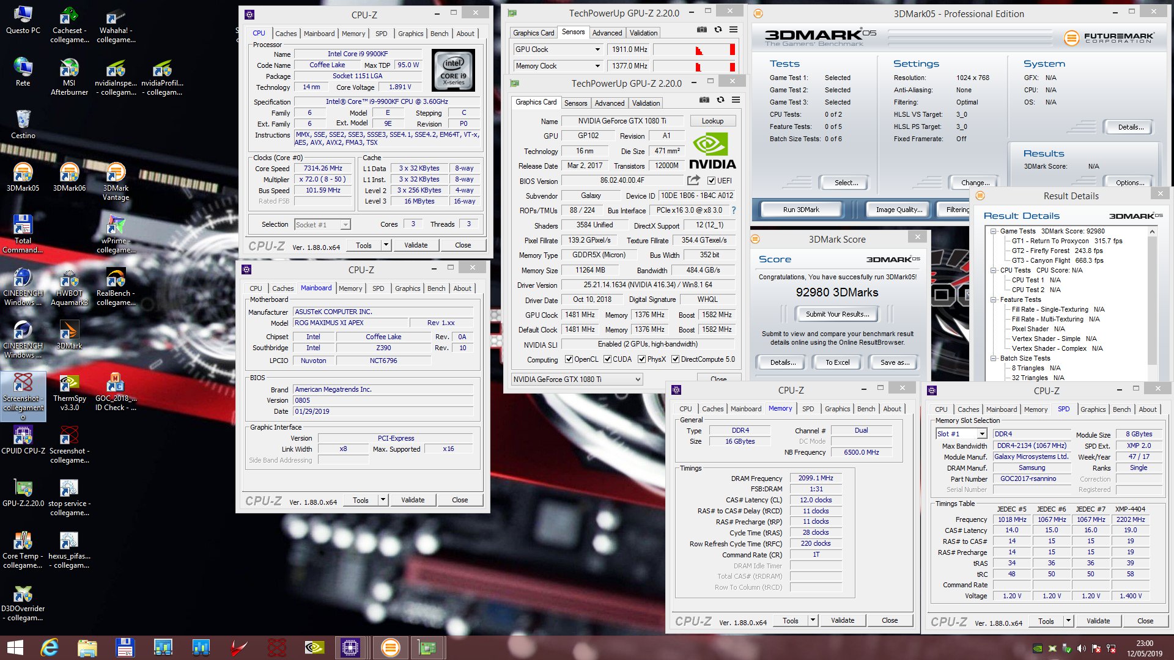Select Validation tab in Sensors GPU-Z window
The width and height of the screenshot is (1174, 660).
(x=643, y=33)
